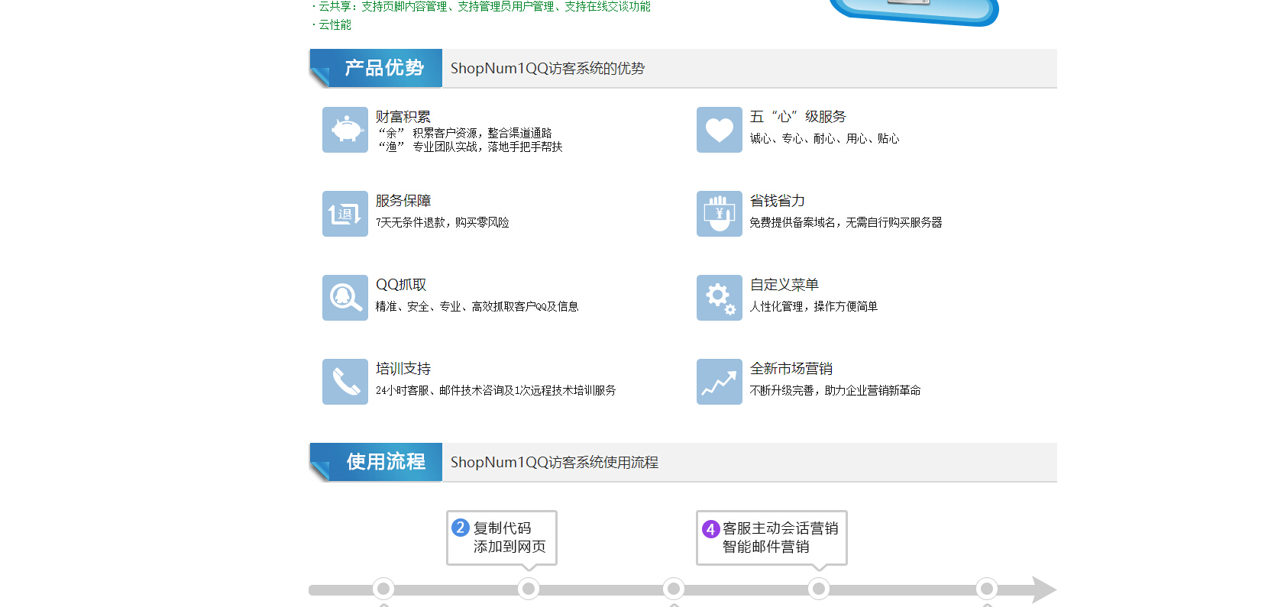Click the subtitle ShopNum1QQ访客系统使用流程
Viewport: 1268px width, 607px height.
[x=555, y=462]
